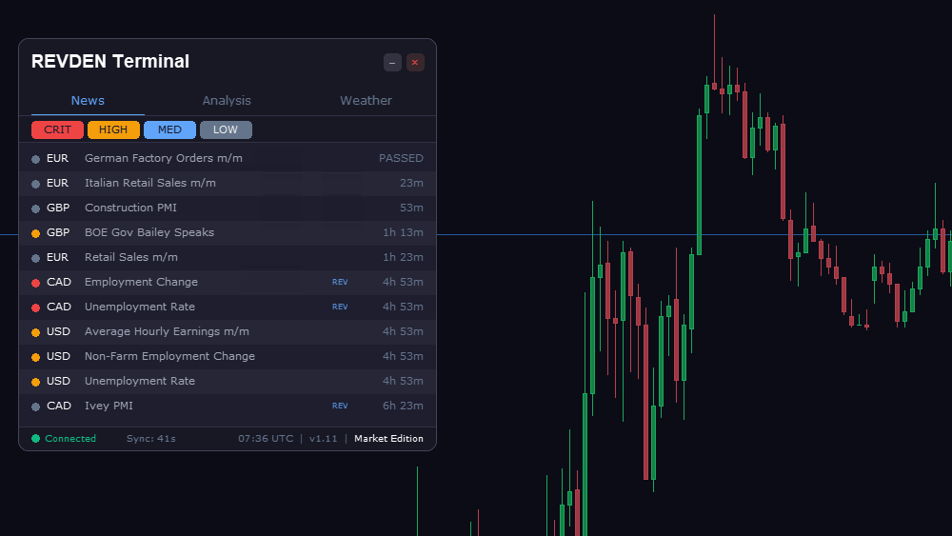Toggle the MED impact filter
This screenshot has height=536, width=952.
point(169,129)
